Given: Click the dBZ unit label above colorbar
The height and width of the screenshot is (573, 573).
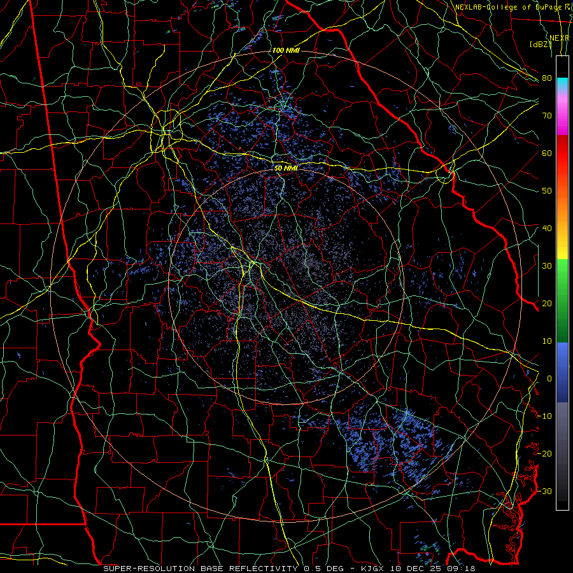Looking at the screenshot, I should pyautogui.click(x=541, y=45).
